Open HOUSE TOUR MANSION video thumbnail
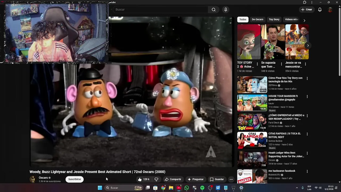 click(x=252, y=103)
